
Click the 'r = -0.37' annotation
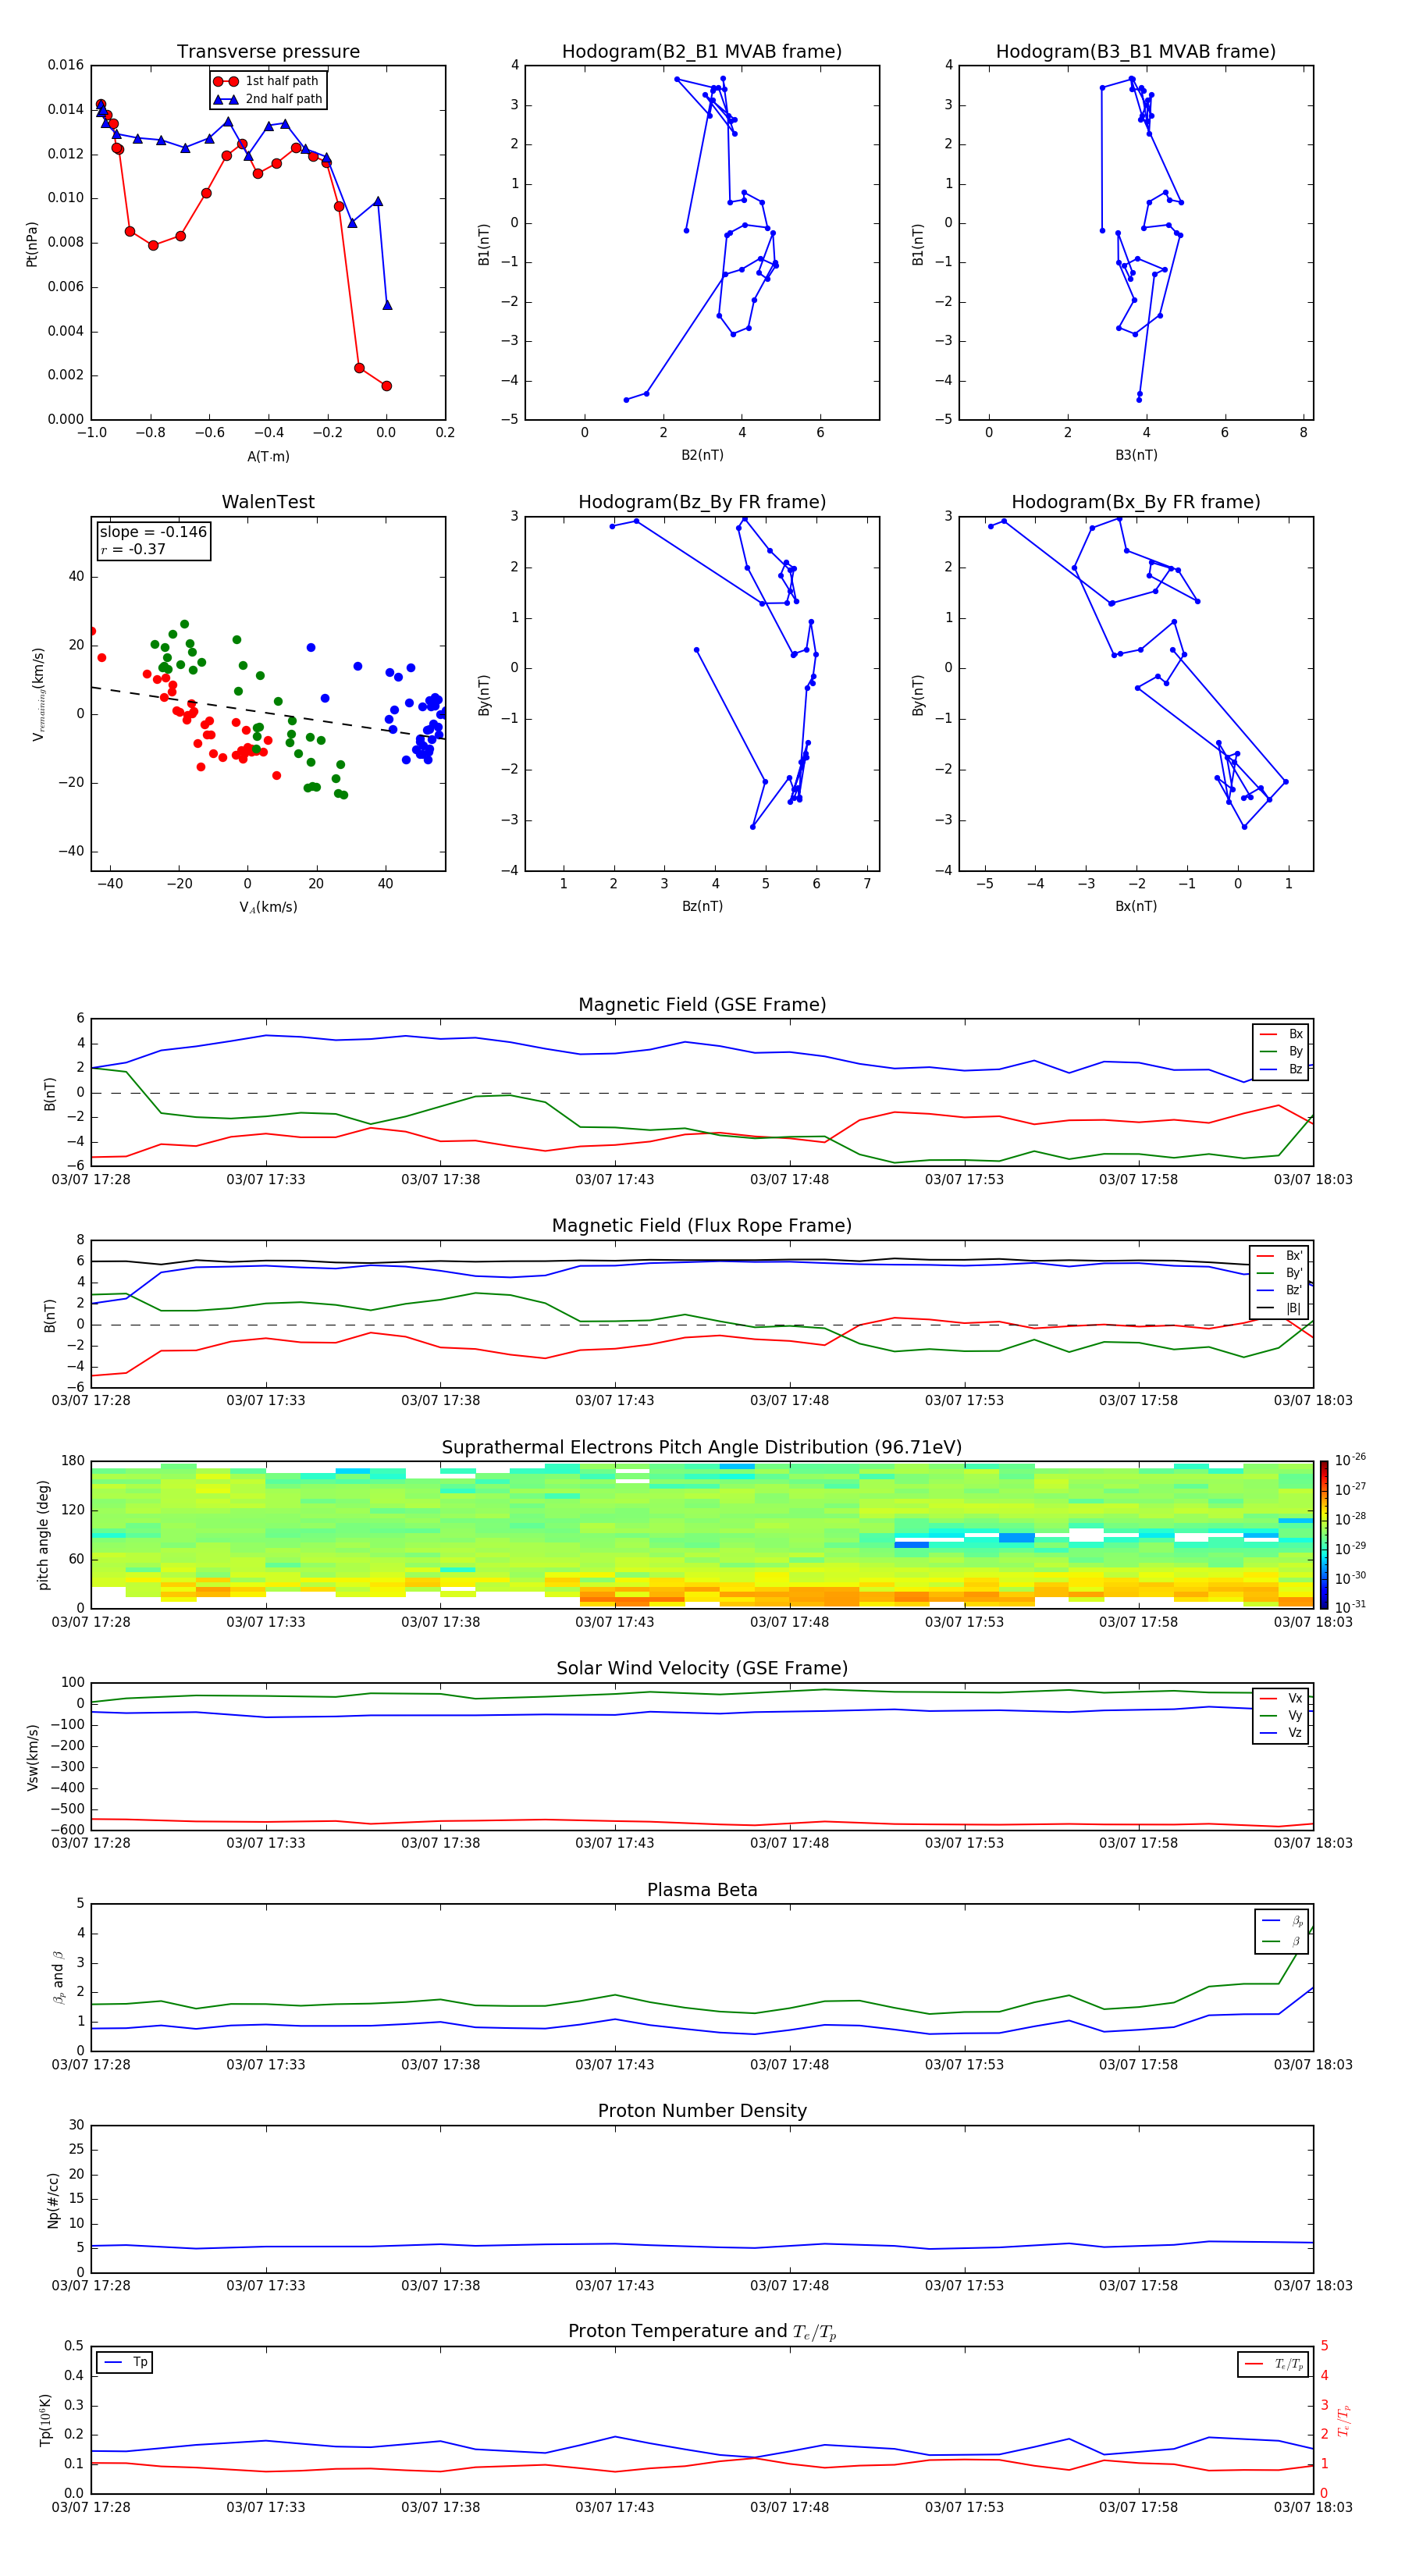click(x=133, y=549)
